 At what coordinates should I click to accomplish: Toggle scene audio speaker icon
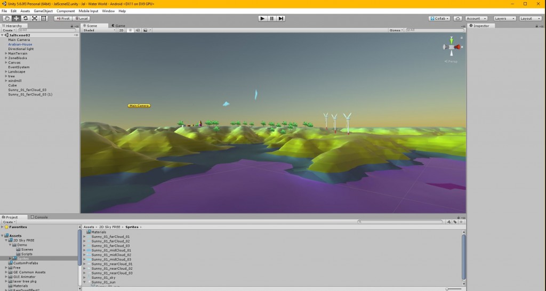[x=137, y=30]
